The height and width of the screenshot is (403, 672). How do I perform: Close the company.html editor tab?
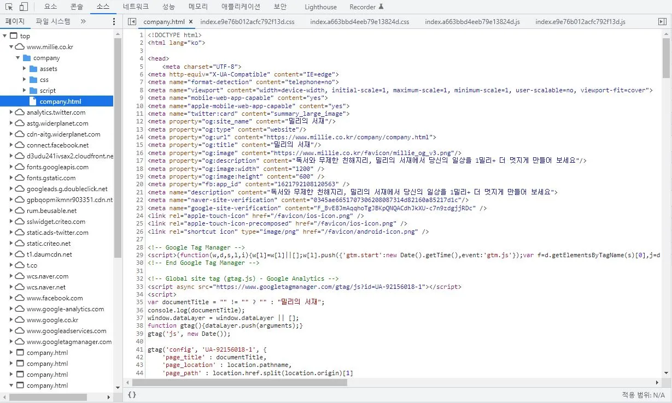pos(191,22)
